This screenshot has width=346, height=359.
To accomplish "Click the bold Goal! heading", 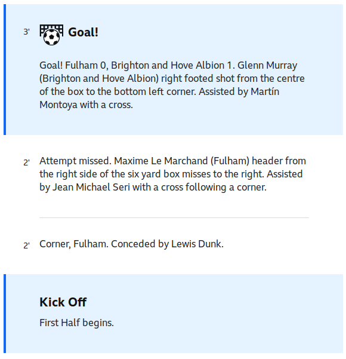I will pos(84,32).
